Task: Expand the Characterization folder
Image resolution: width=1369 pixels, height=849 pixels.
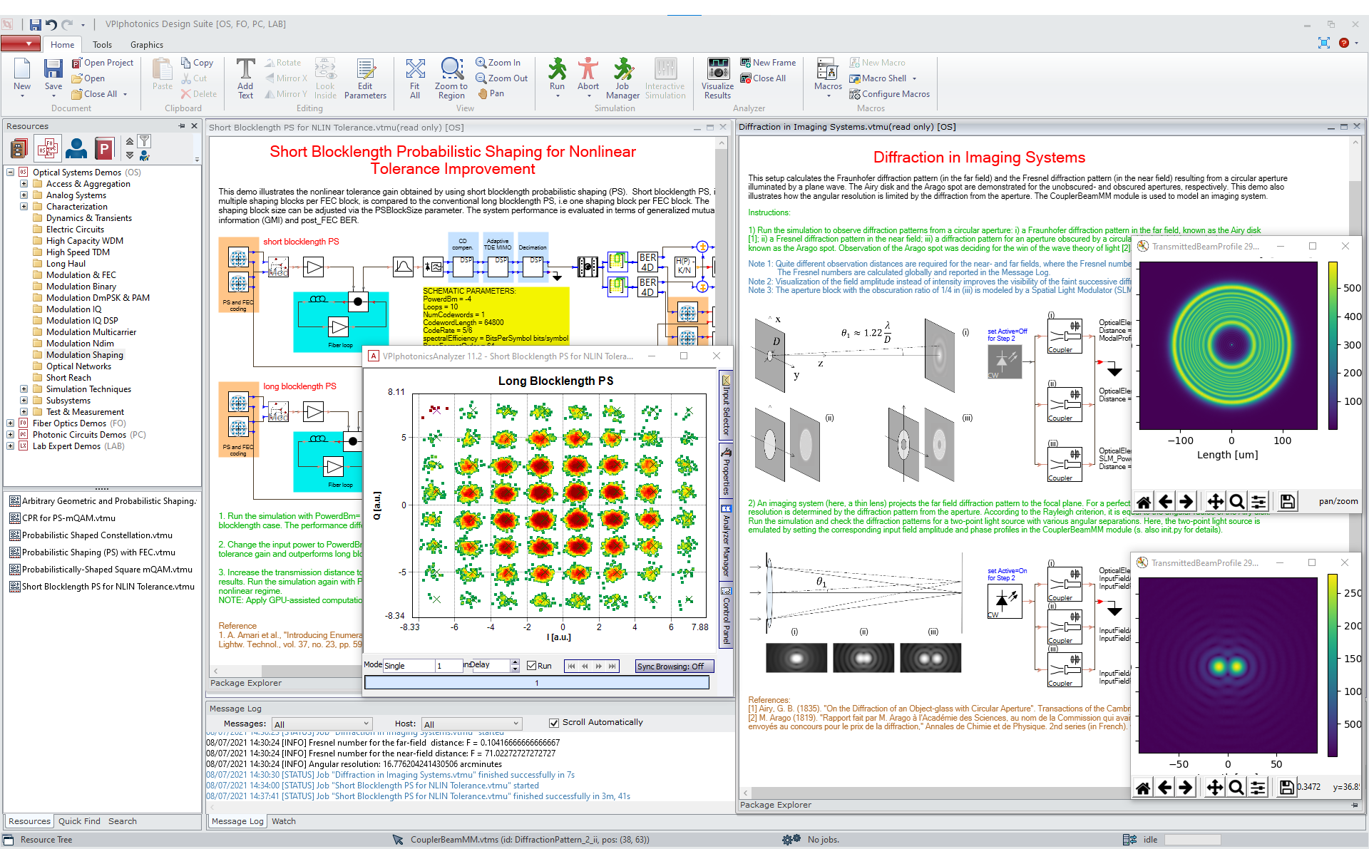Action: [24, 207]
